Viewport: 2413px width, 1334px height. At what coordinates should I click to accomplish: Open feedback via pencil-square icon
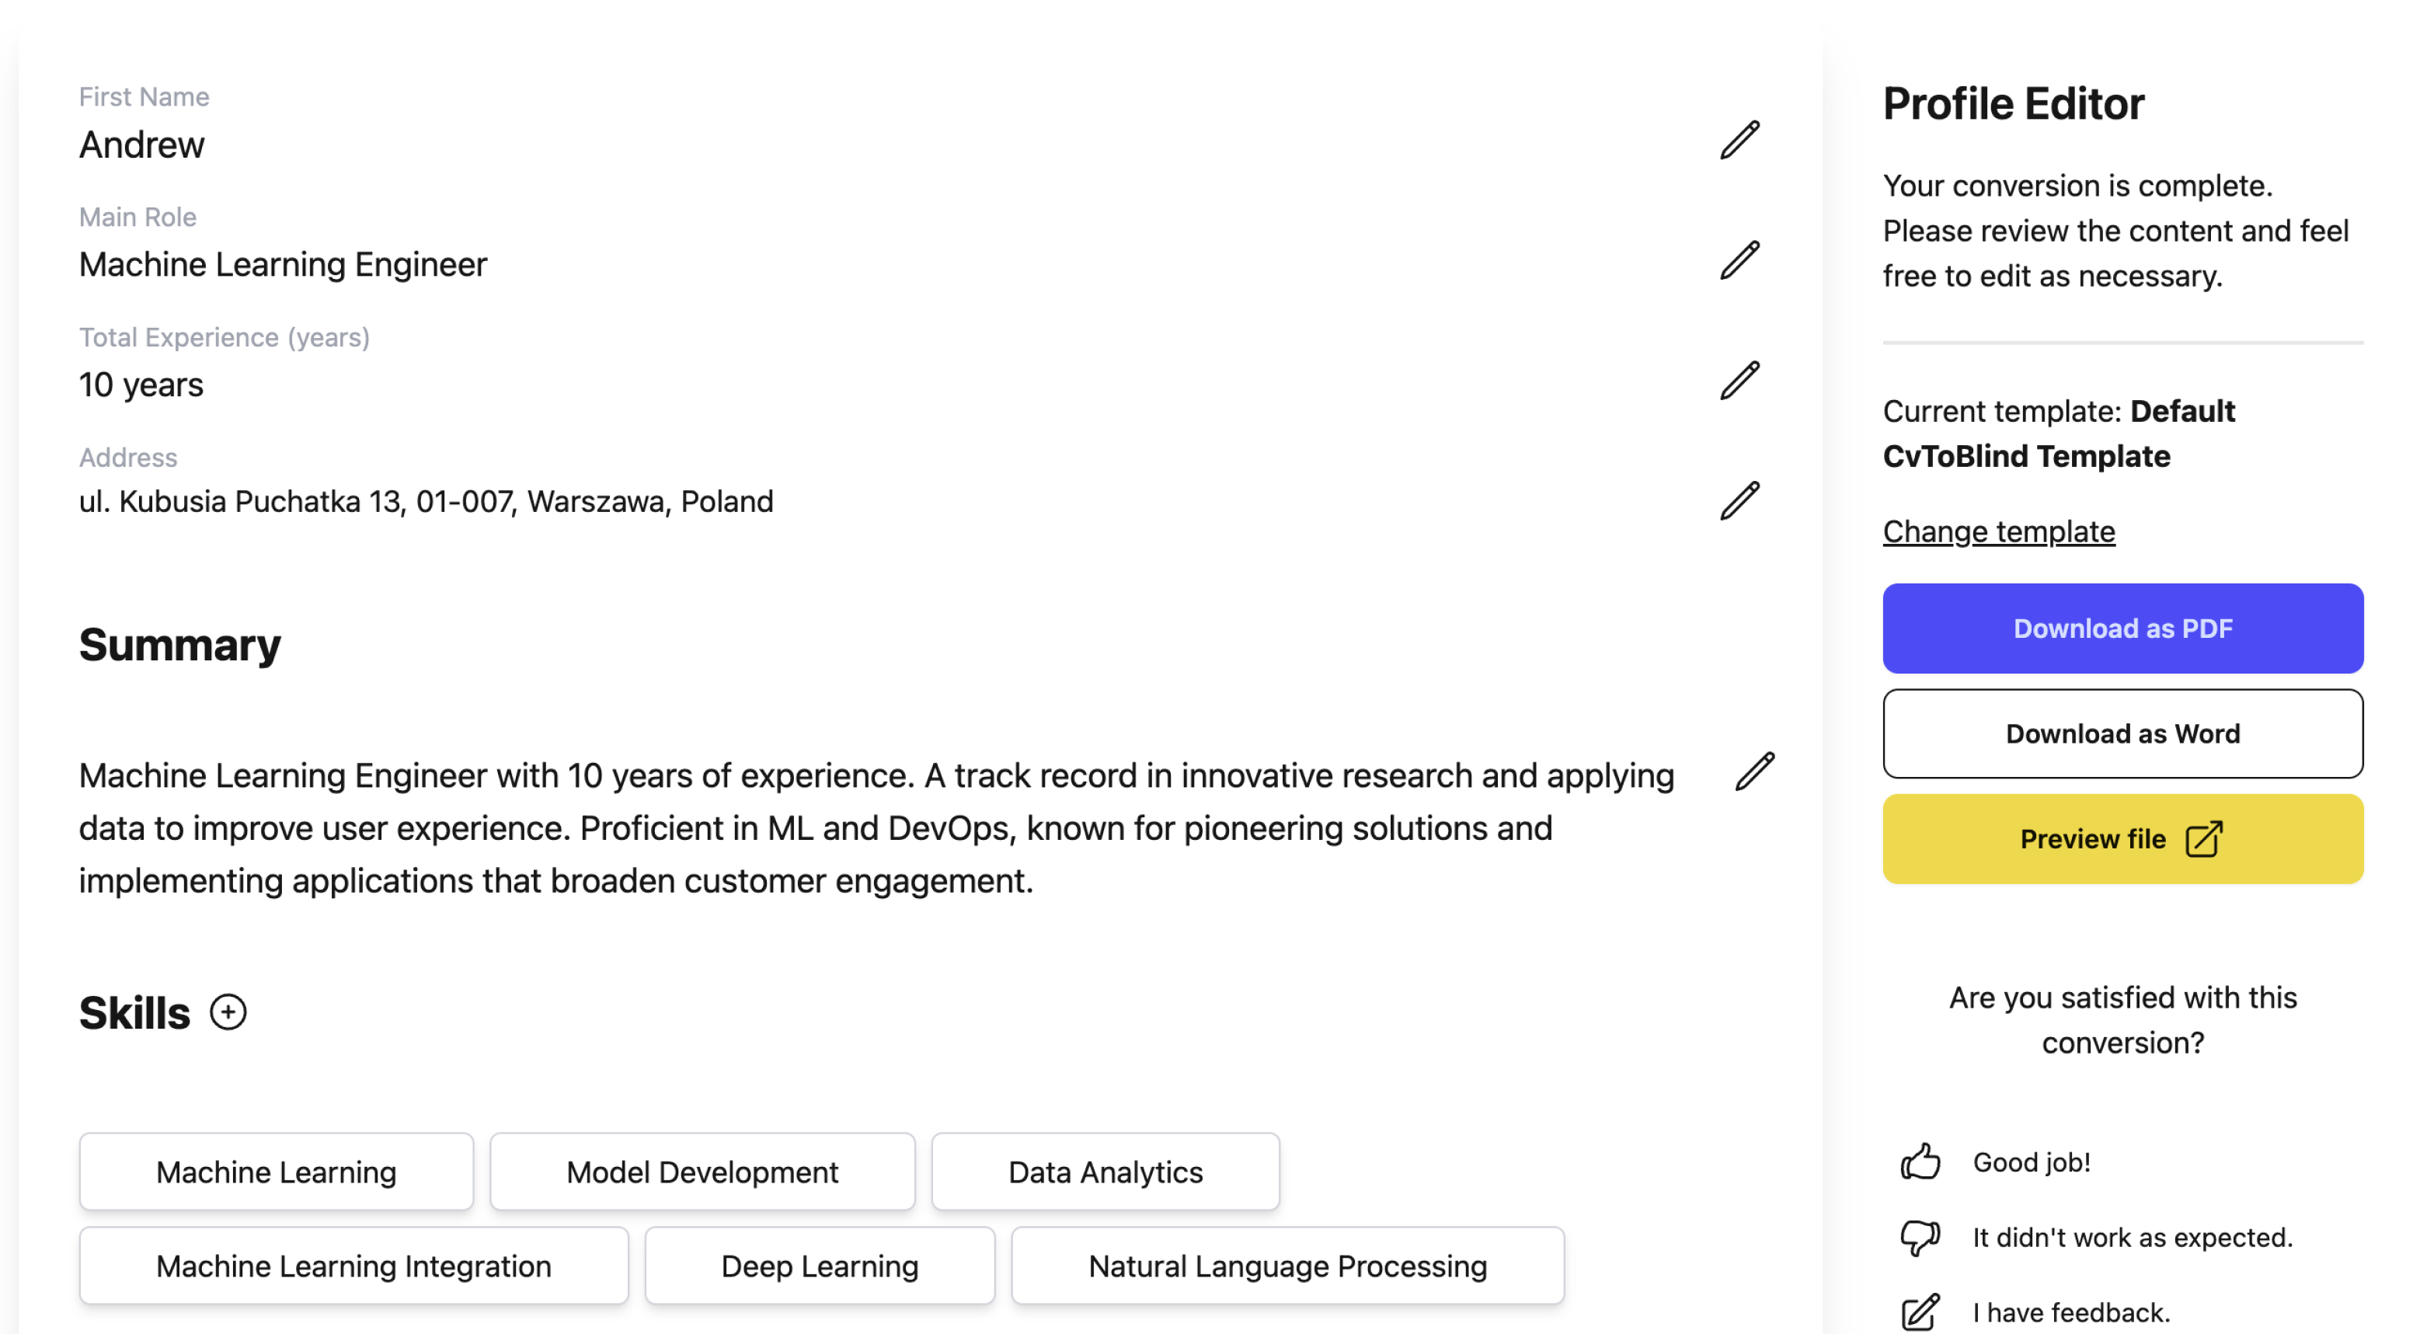(x=1920, y=1312)
